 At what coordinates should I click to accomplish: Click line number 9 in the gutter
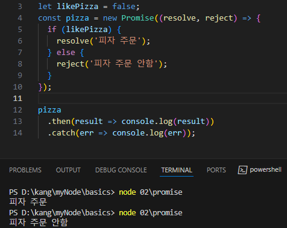tap(20, 76)
